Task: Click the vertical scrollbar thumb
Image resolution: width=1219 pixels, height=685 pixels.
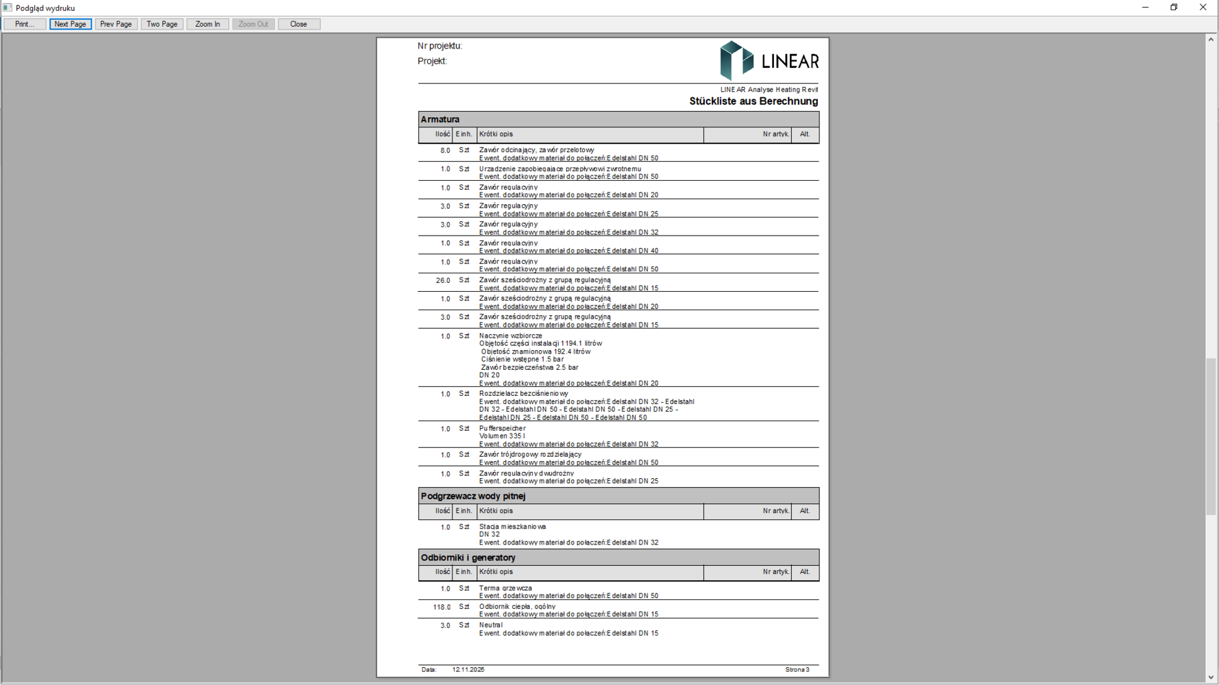Action: [x=1211, y=436]
